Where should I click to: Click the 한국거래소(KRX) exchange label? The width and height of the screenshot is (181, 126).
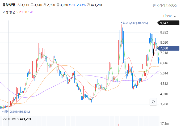point(165,5)
